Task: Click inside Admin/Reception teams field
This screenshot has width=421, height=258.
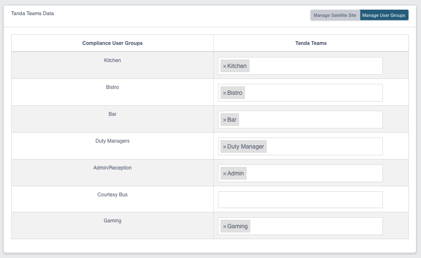Action: coord(314,173)
